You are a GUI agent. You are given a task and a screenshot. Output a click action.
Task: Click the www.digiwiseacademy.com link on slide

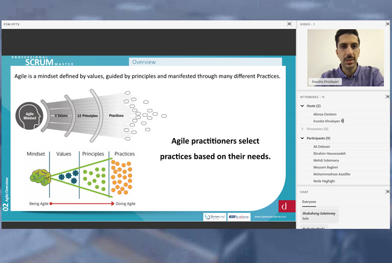coord(270,217)
